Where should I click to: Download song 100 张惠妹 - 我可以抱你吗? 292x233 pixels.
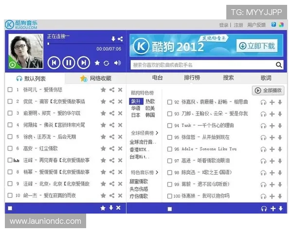(x=280, y=196)
